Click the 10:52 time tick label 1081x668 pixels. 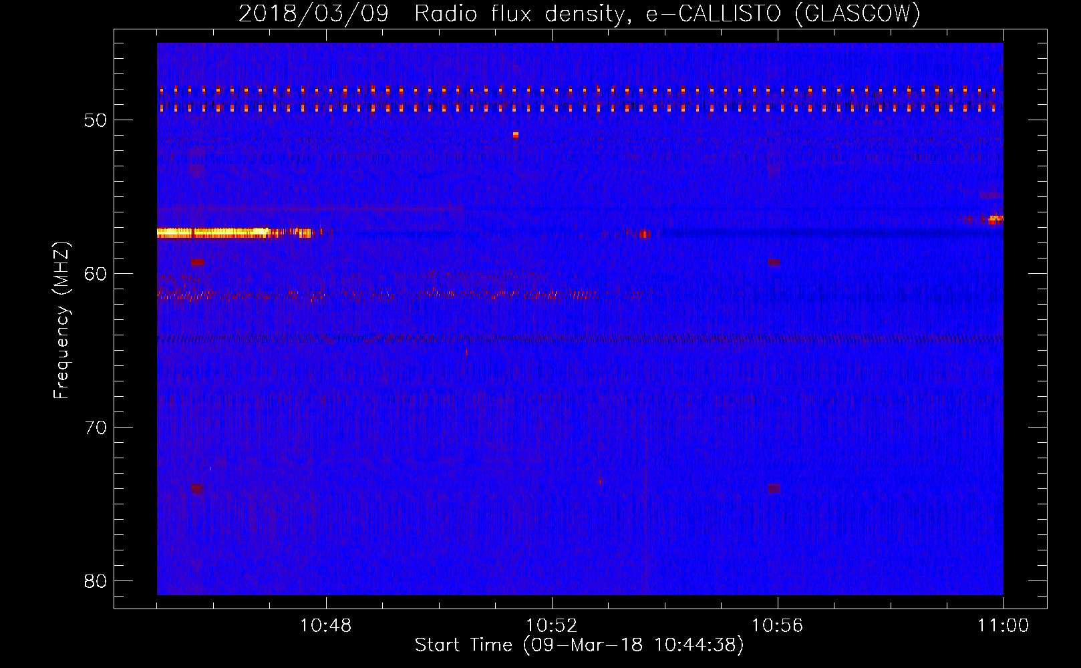pos(551,625)
